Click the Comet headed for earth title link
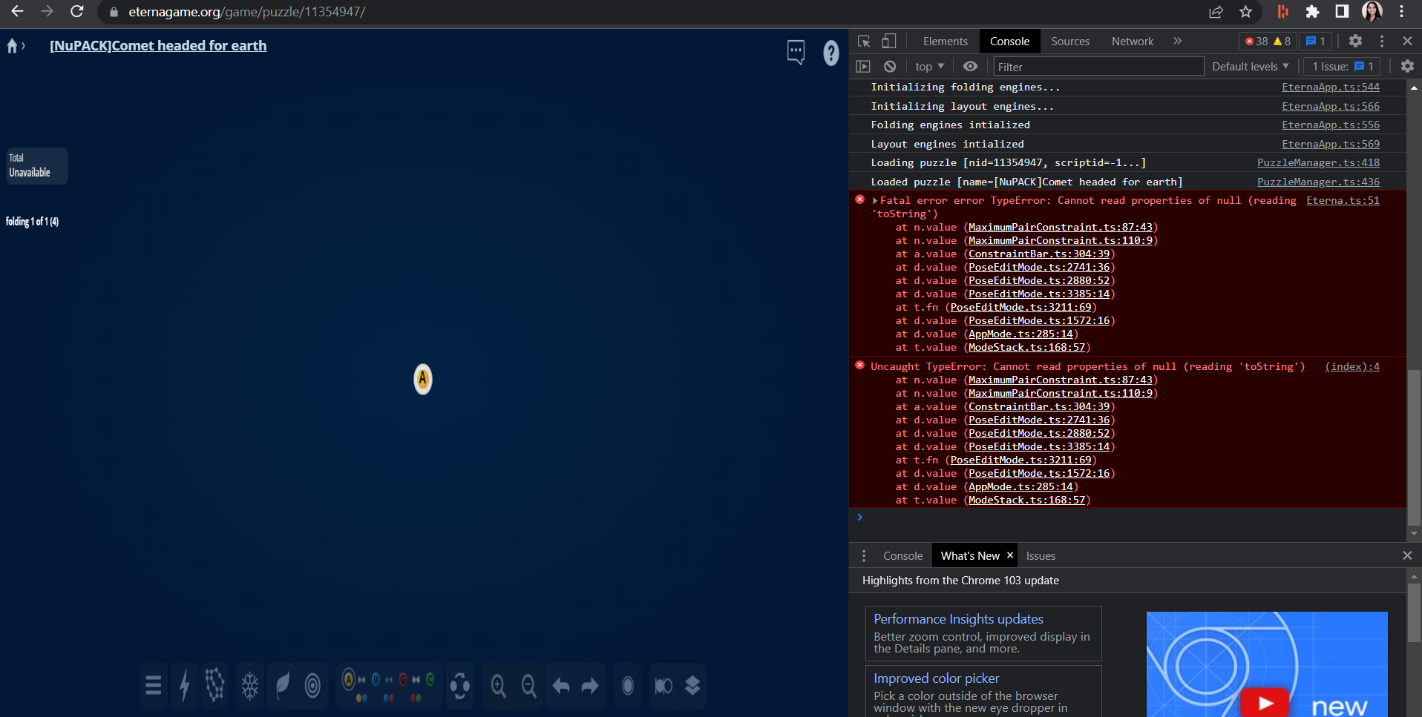The image size is (1422, 717). tap(158, 46)
